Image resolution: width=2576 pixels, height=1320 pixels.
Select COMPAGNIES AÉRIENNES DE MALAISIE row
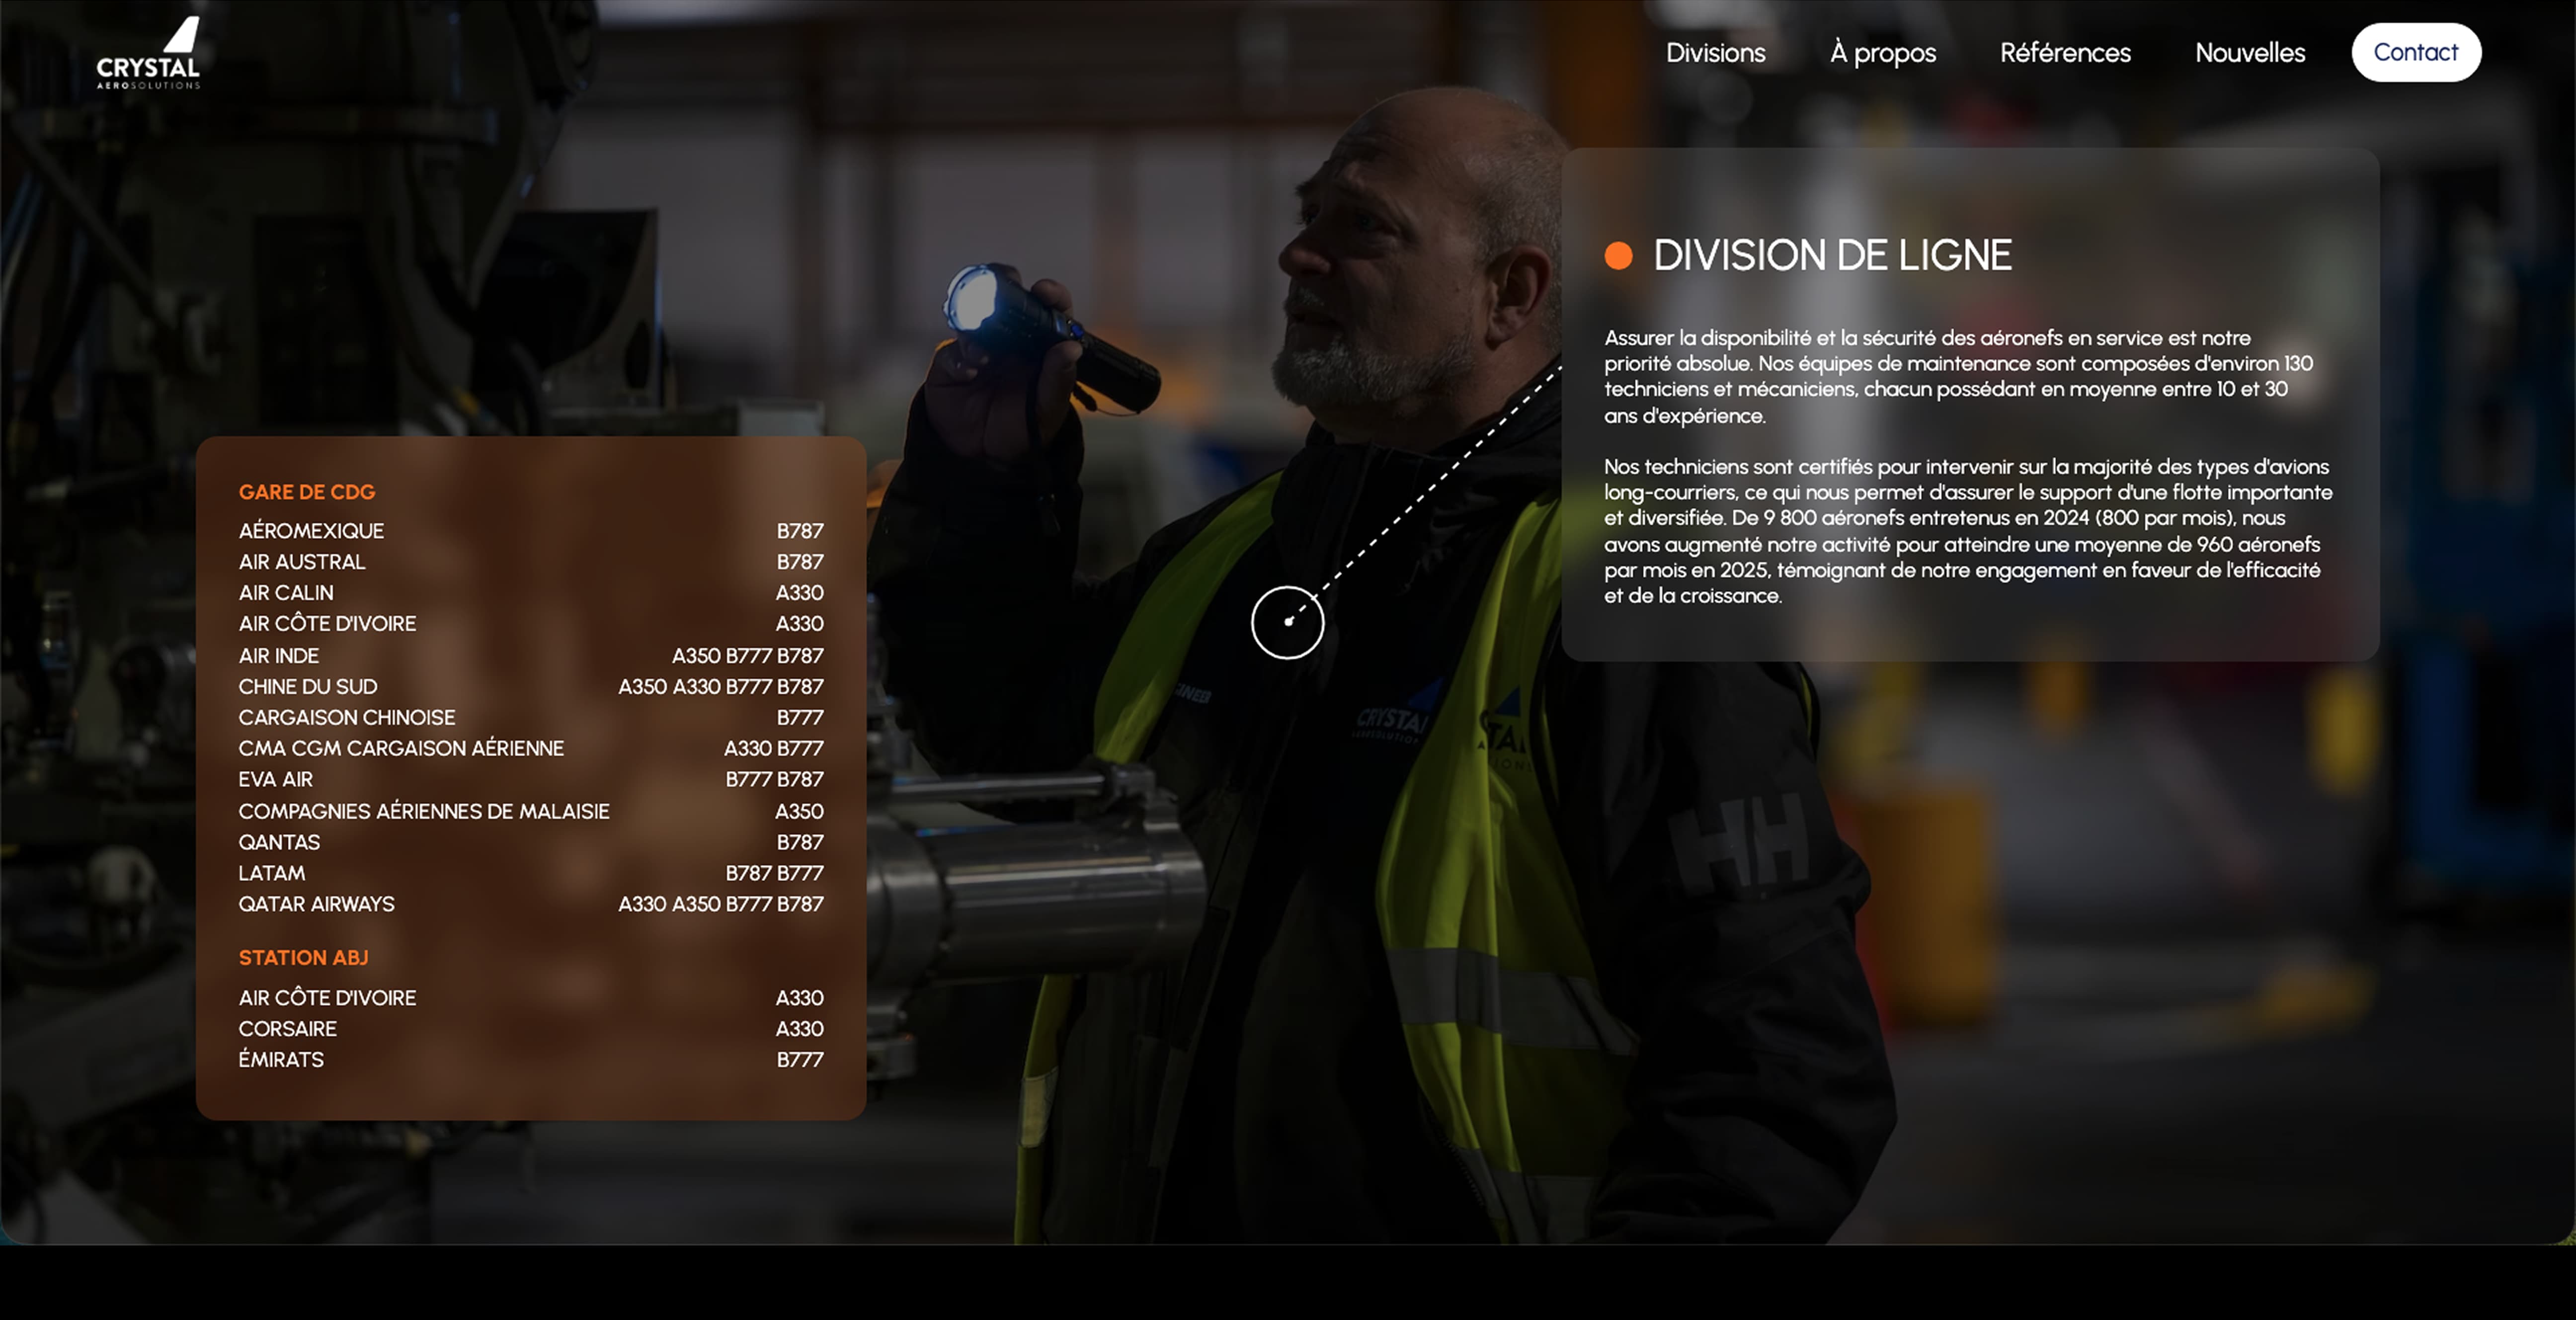[531, 812]
